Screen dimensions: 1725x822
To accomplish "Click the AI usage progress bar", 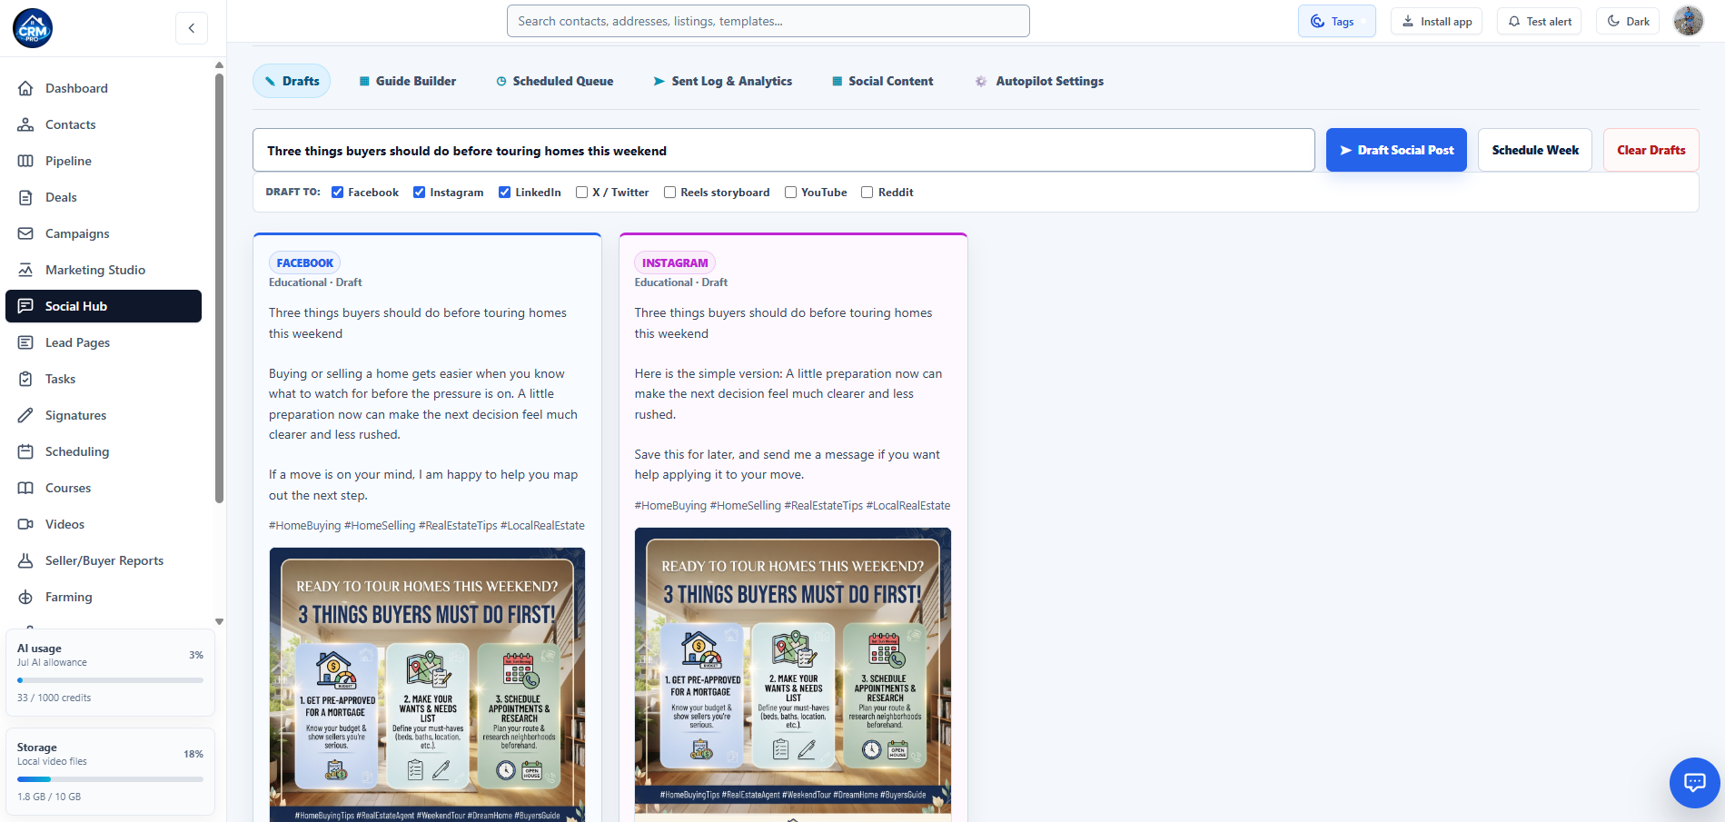I will click(x=110, y=680).
